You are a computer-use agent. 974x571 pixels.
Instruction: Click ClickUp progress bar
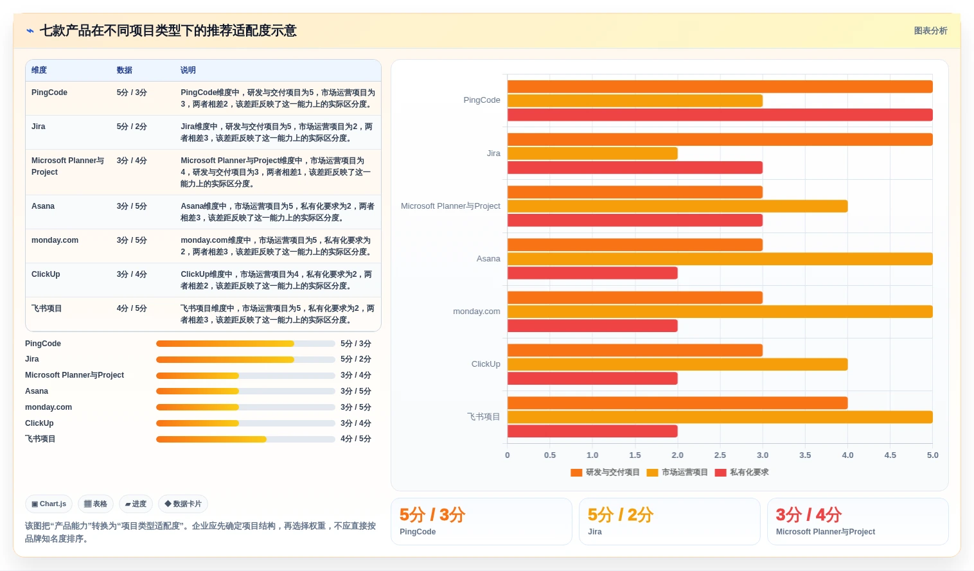click(245, 423)
